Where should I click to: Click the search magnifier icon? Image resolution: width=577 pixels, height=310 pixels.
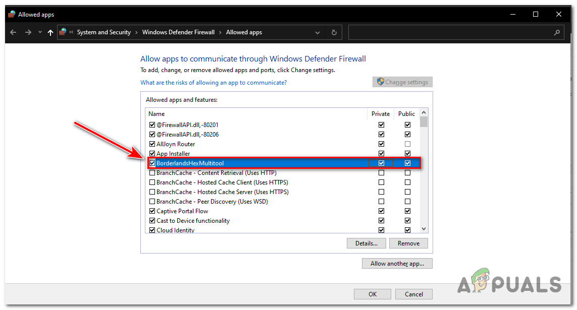click(557, 32)
